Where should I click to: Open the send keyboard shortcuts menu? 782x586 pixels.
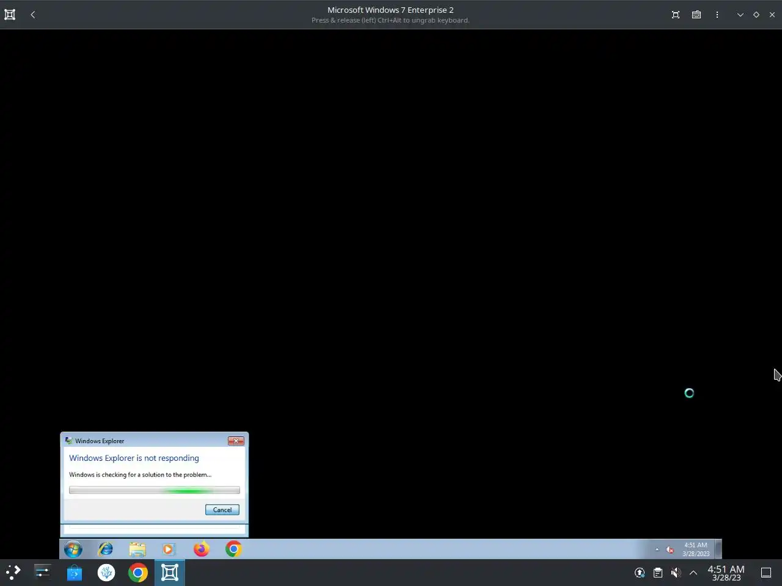(696, 15)
